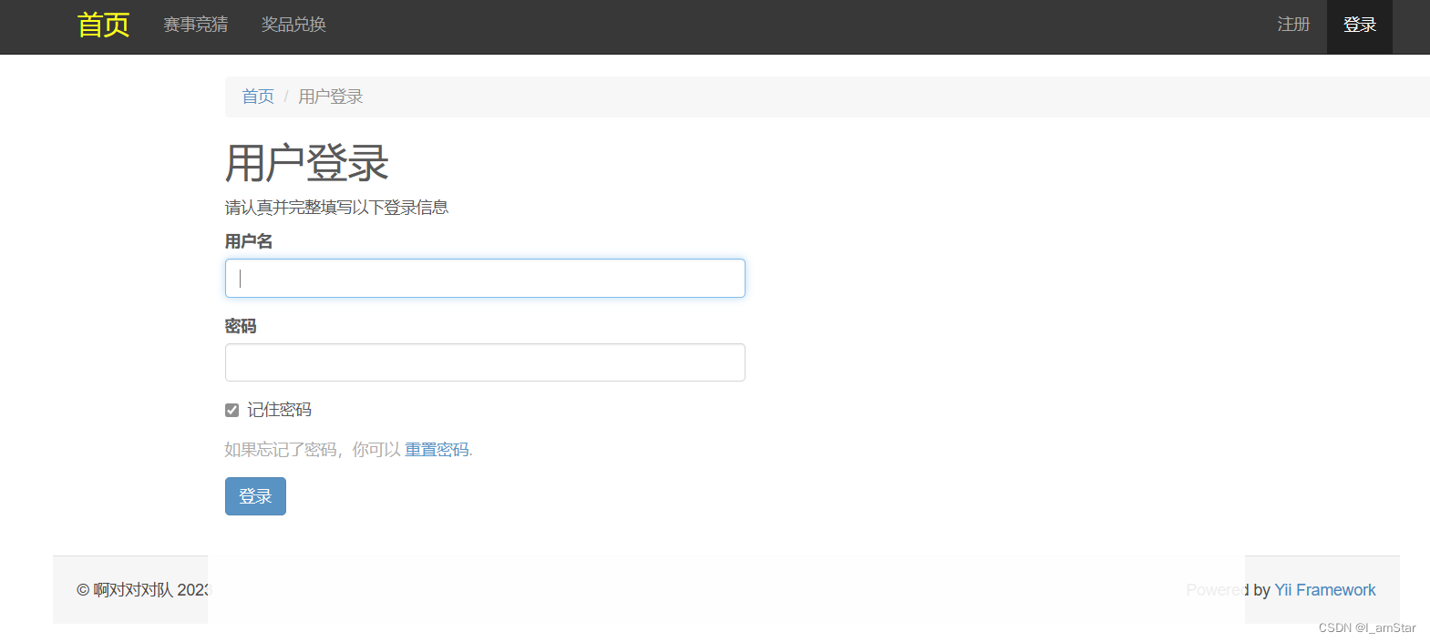Click the 用户登录 page heading
1430x642 pixels.
[x=307, y=164]
